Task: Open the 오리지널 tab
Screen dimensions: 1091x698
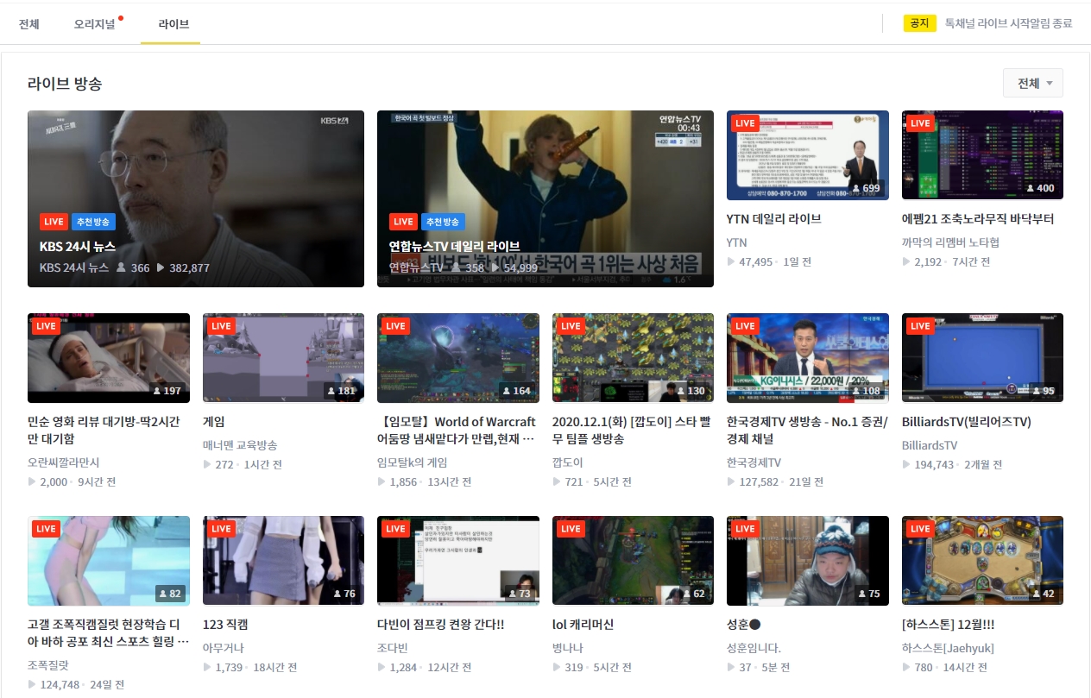Action: [x=95, y=24]
